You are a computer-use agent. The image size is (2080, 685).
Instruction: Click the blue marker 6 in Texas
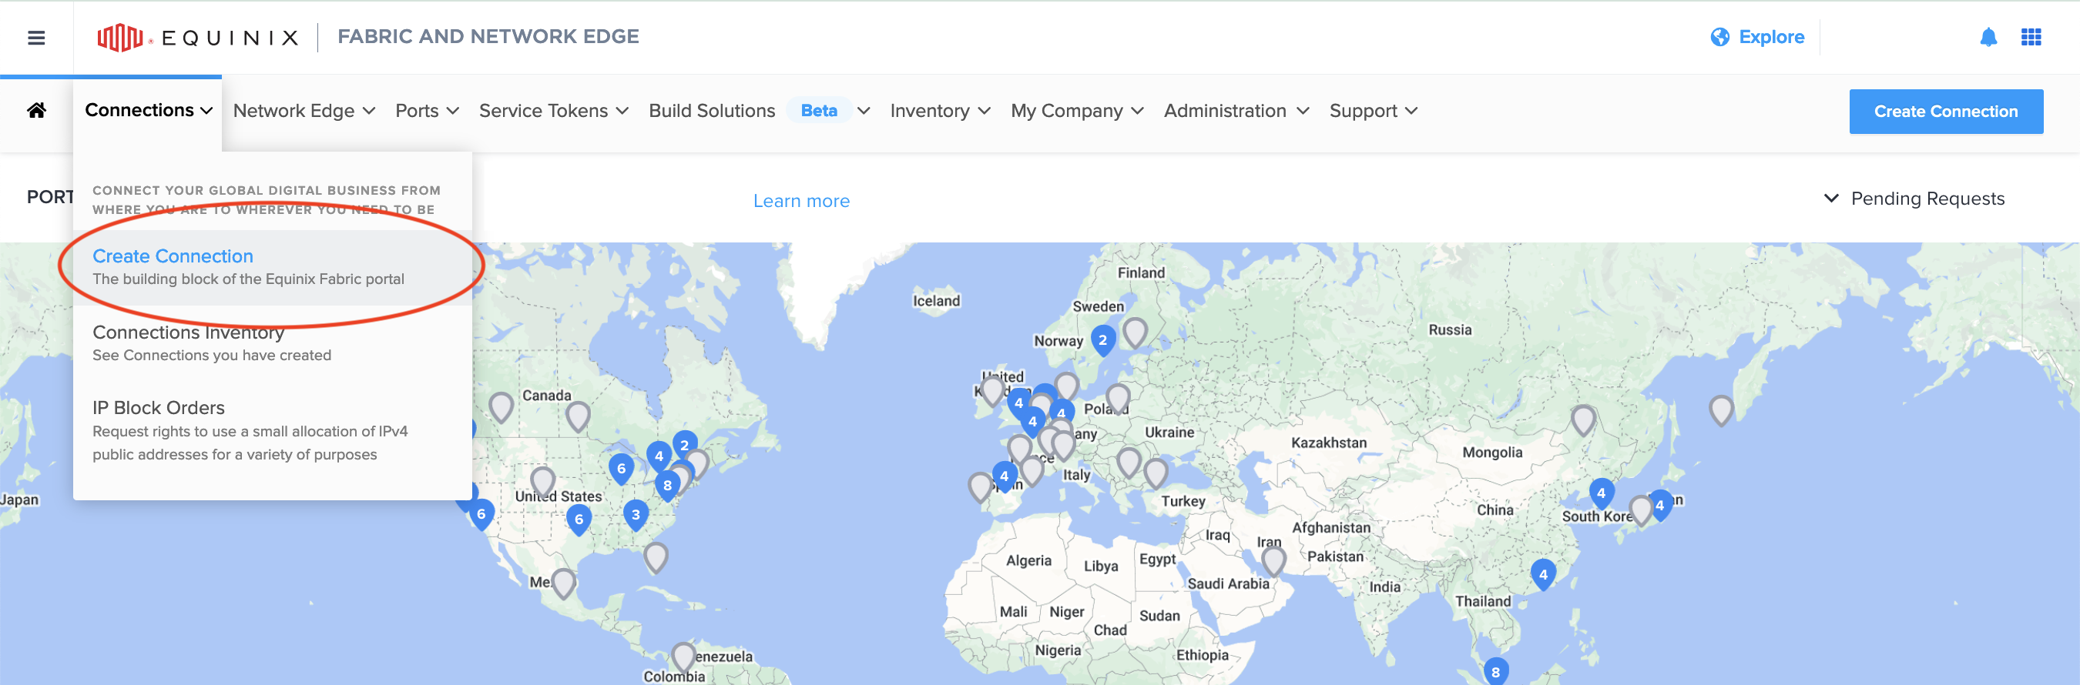tap(579, 520)
